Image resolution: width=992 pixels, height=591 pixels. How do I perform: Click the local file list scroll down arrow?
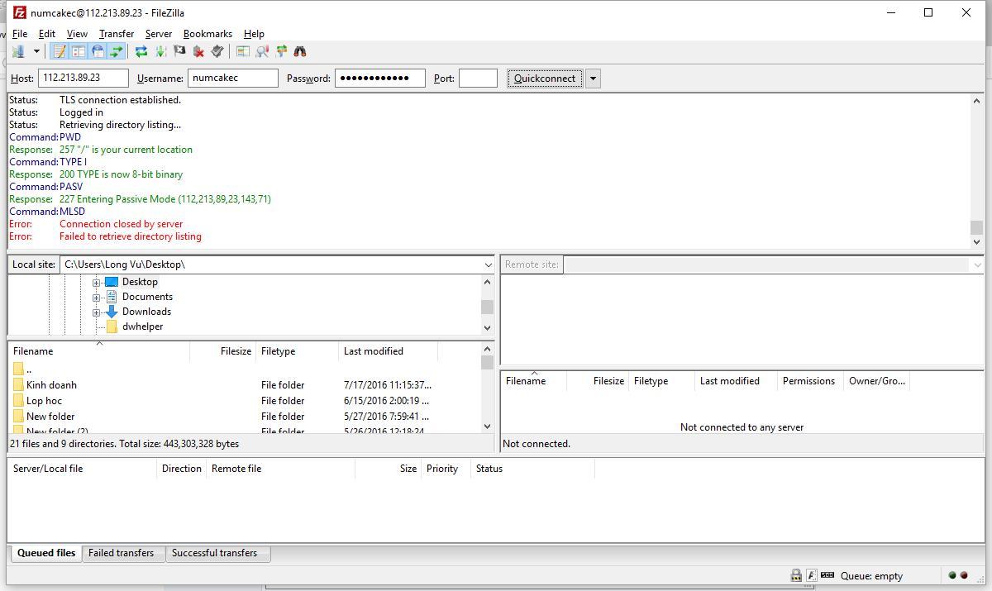click(487, 427)
